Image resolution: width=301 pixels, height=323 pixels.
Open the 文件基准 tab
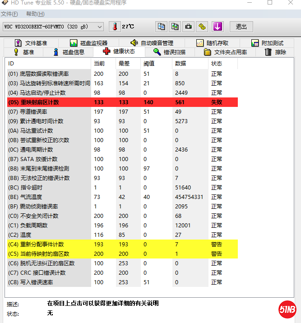tap(31, 43)
